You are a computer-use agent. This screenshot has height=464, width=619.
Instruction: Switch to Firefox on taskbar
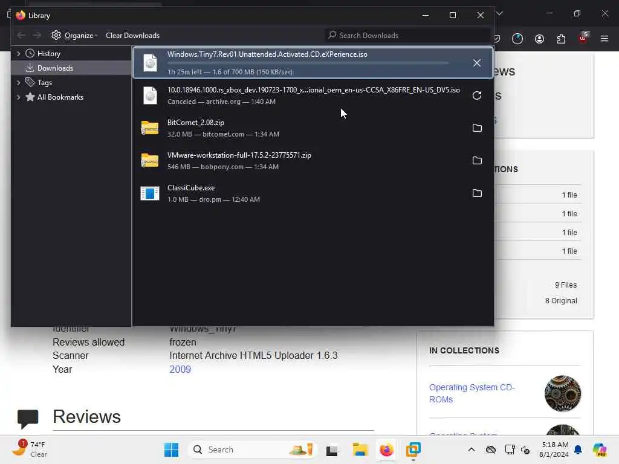click(x=386, y=449)
